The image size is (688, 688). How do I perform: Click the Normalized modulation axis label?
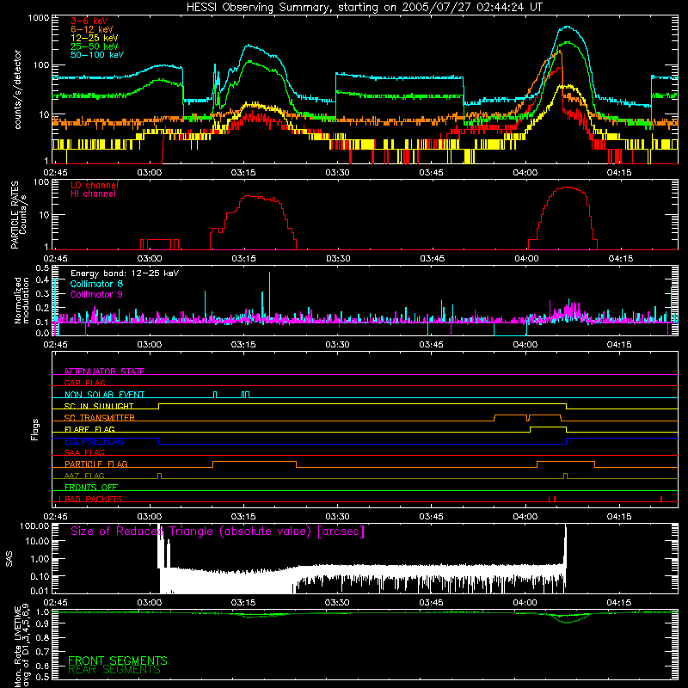pos(21,300)
